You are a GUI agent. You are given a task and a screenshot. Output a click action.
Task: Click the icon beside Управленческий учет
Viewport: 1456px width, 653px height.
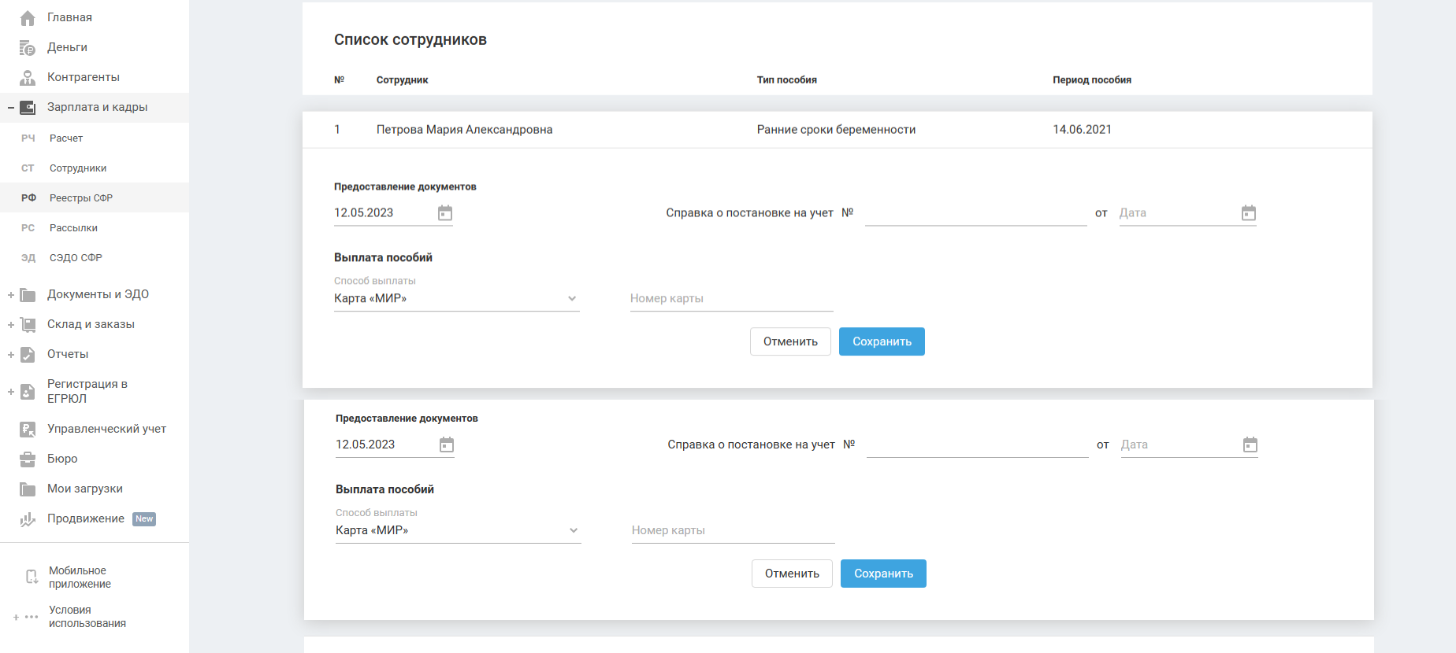click(x=28, y=430)
